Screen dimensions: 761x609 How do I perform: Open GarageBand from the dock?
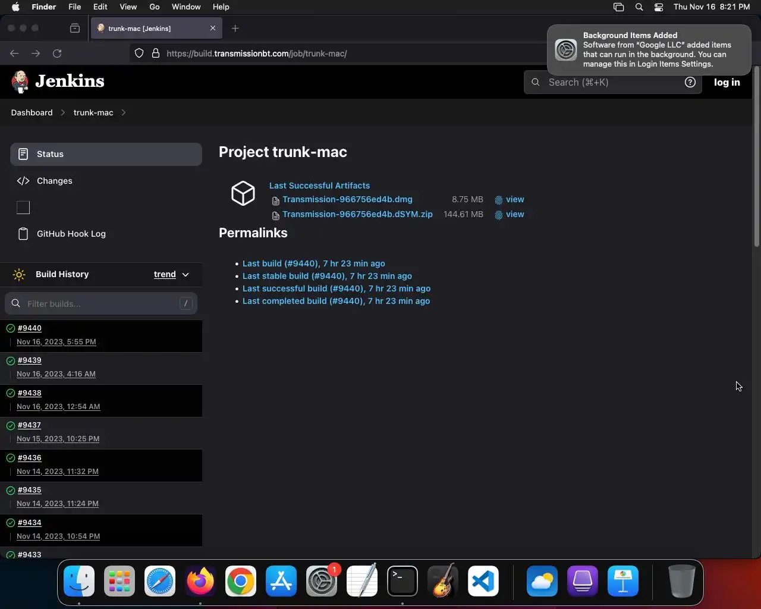tap(443, 581)
